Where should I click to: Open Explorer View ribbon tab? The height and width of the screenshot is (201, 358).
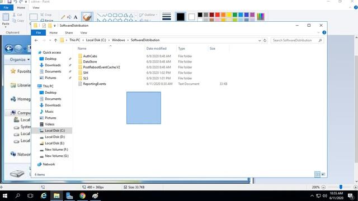click(x=83, y=33)
